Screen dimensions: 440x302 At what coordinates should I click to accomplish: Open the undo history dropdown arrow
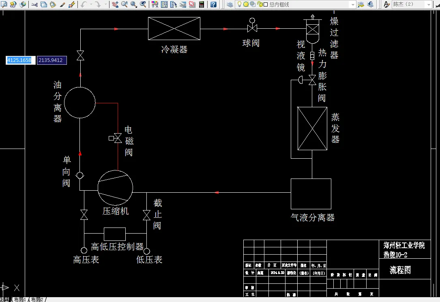(91, 4)
